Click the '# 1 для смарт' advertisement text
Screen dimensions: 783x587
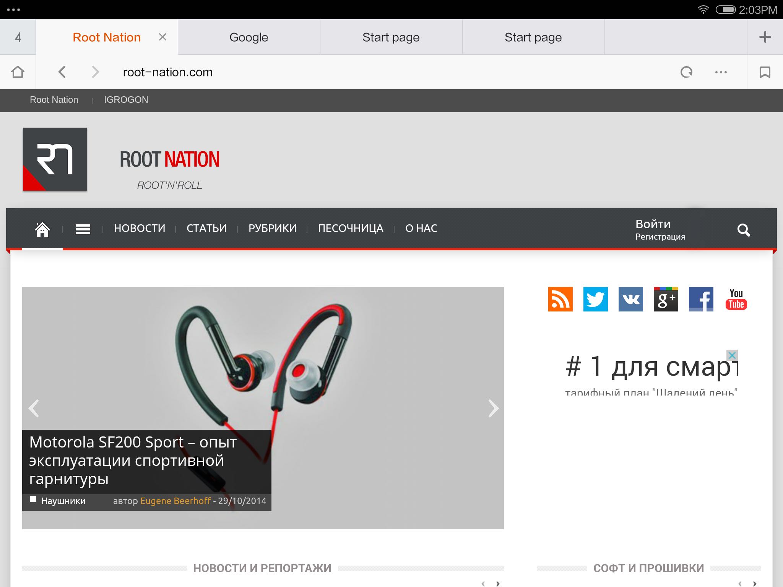(x=651, y=366)
